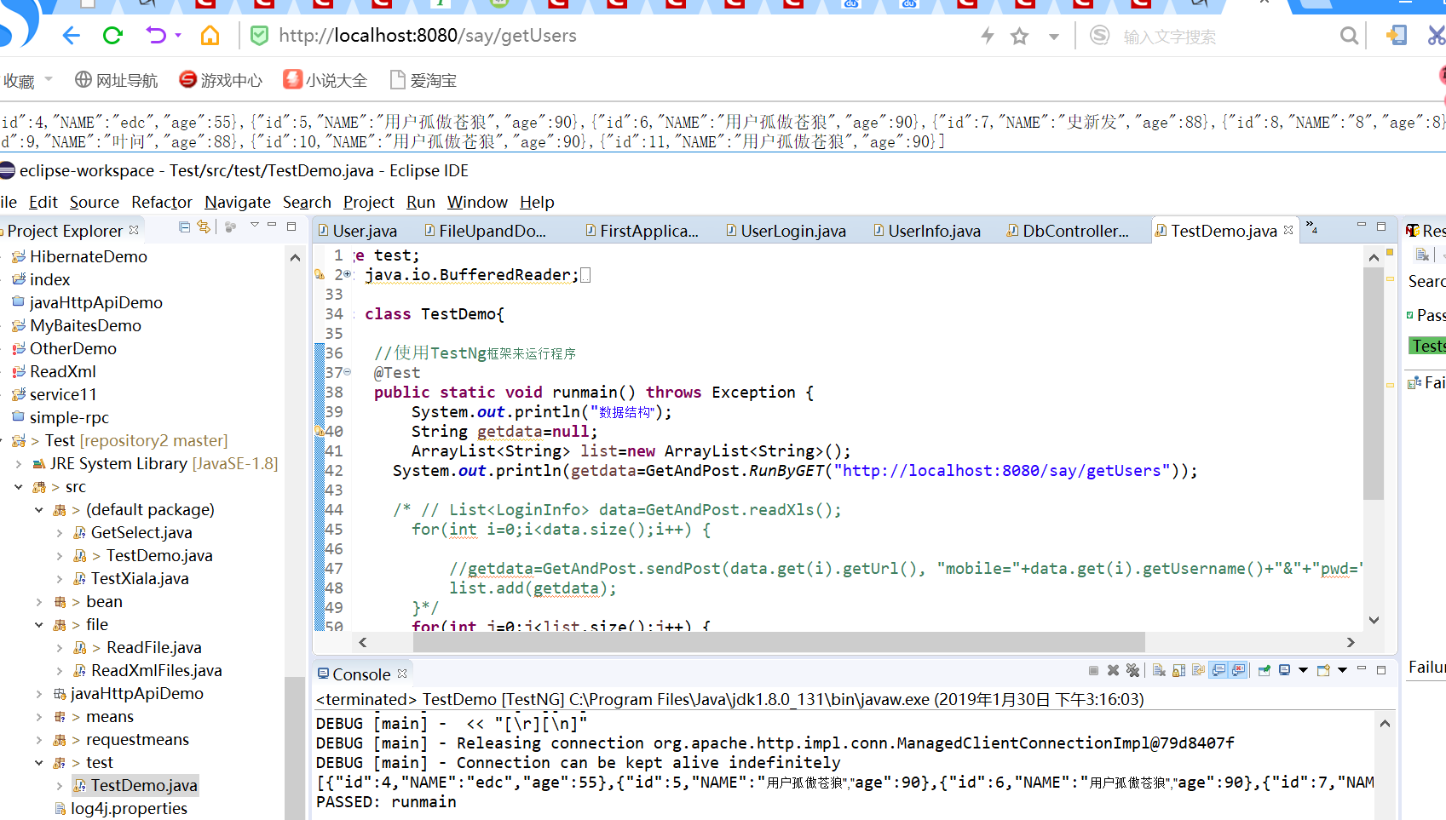This screenshot has width=1446, height=820.
Task: Toggle show console when standard error changes
Action: [x=1239, y=671]
